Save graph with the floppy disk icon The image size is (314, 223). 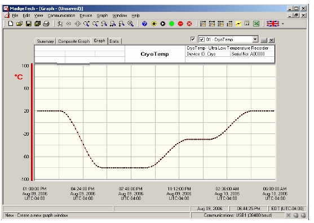pos(28,24)
